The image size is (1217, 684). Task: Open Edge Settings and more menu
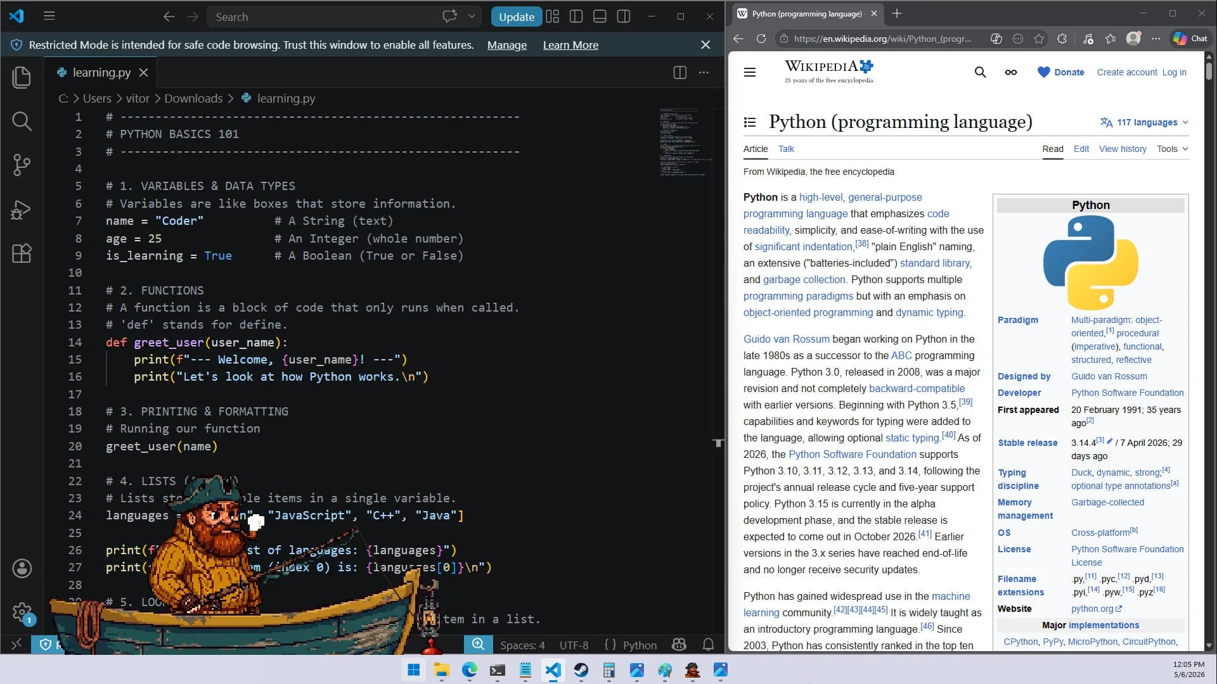coord(1156,39)
